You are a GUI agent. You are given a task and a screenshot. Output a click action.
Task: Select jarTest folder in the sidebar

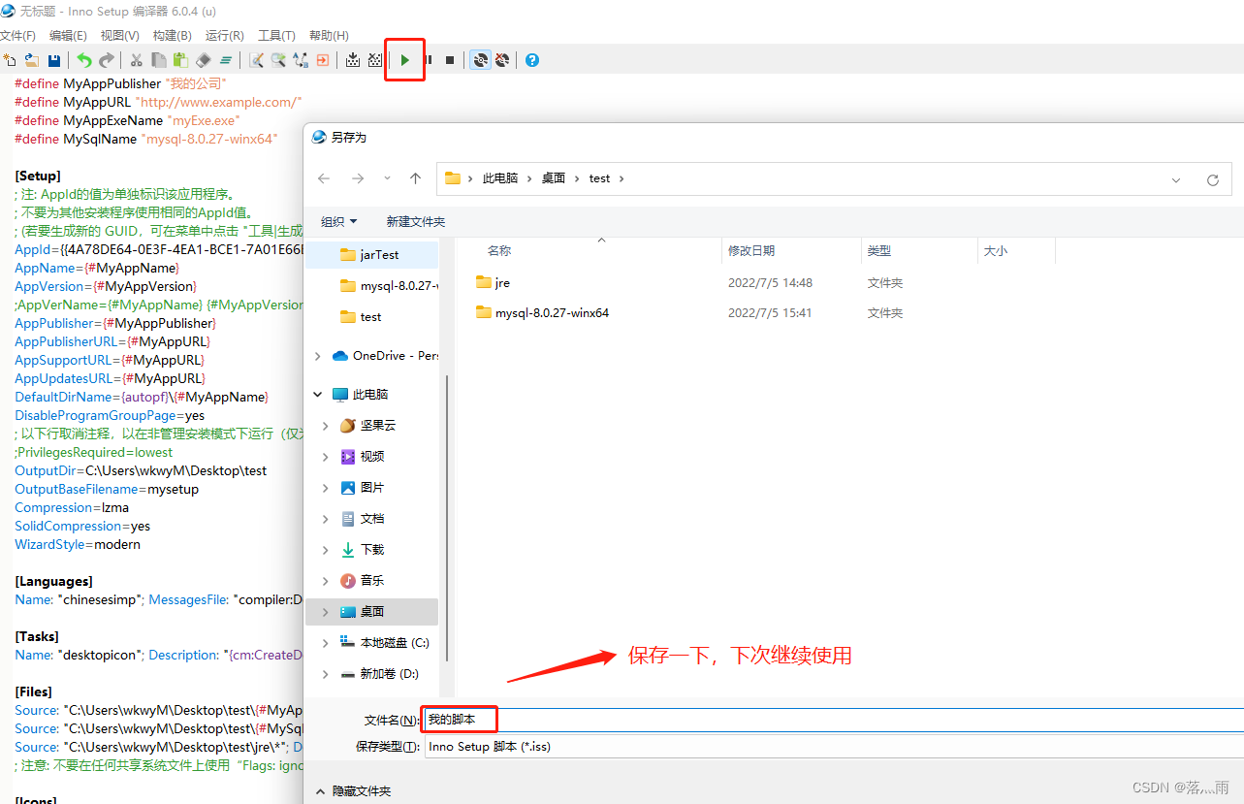pos(371,255)
